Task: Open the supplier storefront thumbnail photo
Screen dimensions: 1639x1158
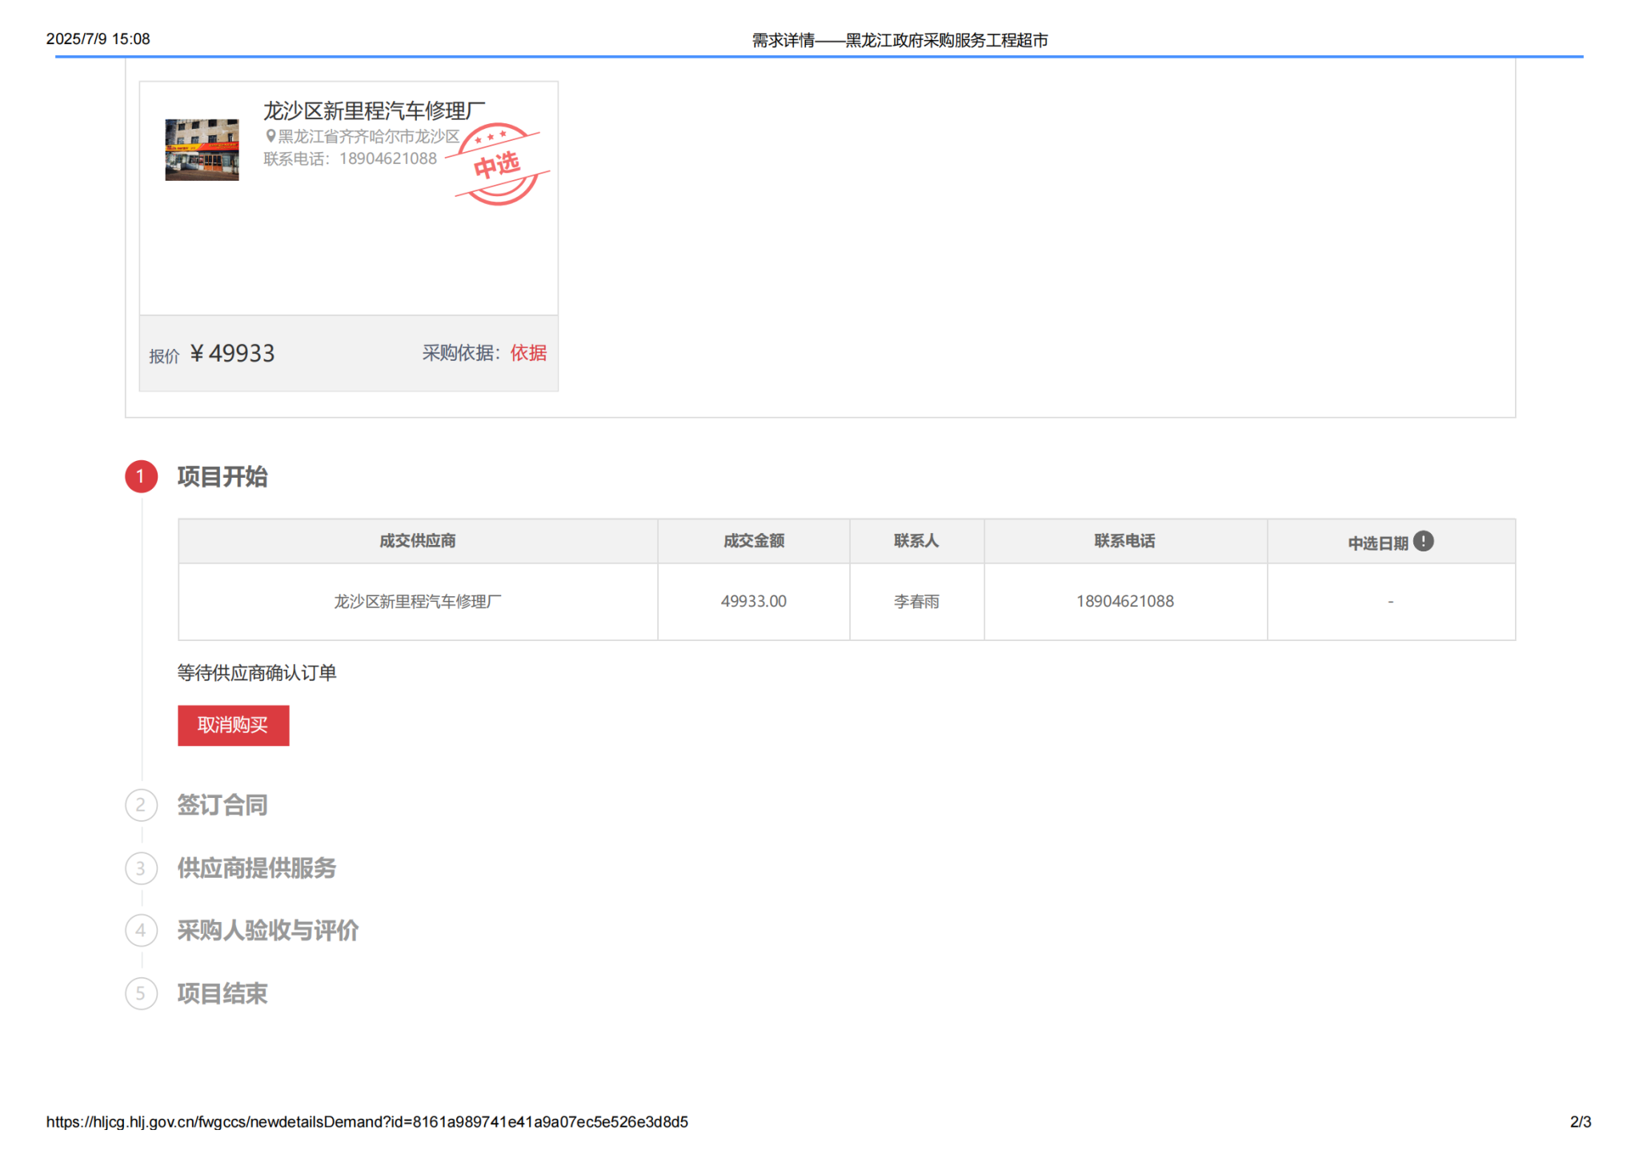Action: (202, 150)
